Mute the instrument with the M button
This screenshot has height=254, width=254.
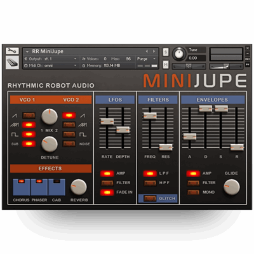166,64
